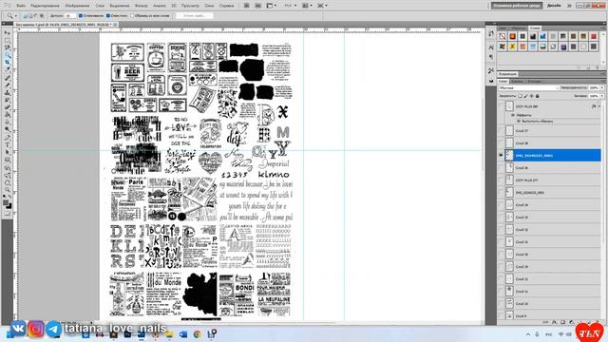This screenshot has height=342, width=608.
Task: Open the Окно menu
Action: tap(209, 6)
